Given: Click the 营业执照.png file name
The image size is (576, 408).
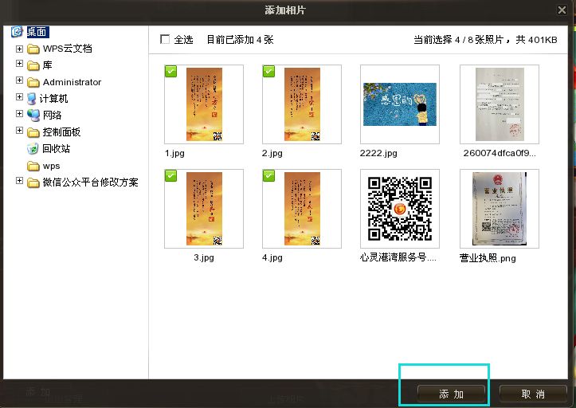Looking at the screenshot, I should point(488,258).
